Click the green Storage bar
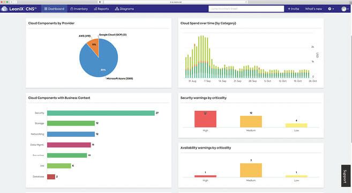Image resolution: width=352 pixels, height=193 pixels. pos(71,123)
